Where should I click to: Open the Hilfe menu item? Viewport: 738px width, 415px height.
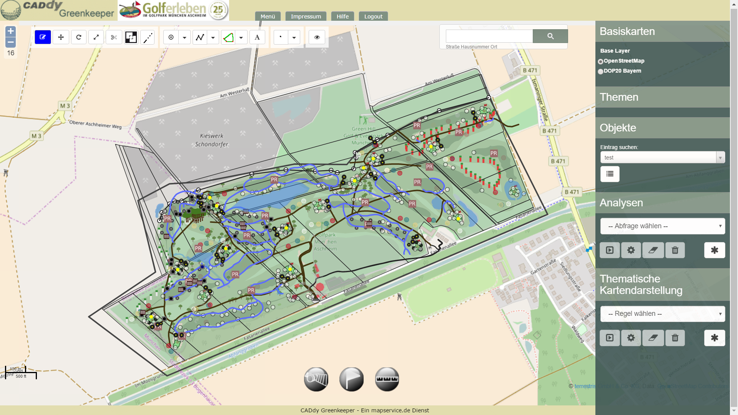342,17
